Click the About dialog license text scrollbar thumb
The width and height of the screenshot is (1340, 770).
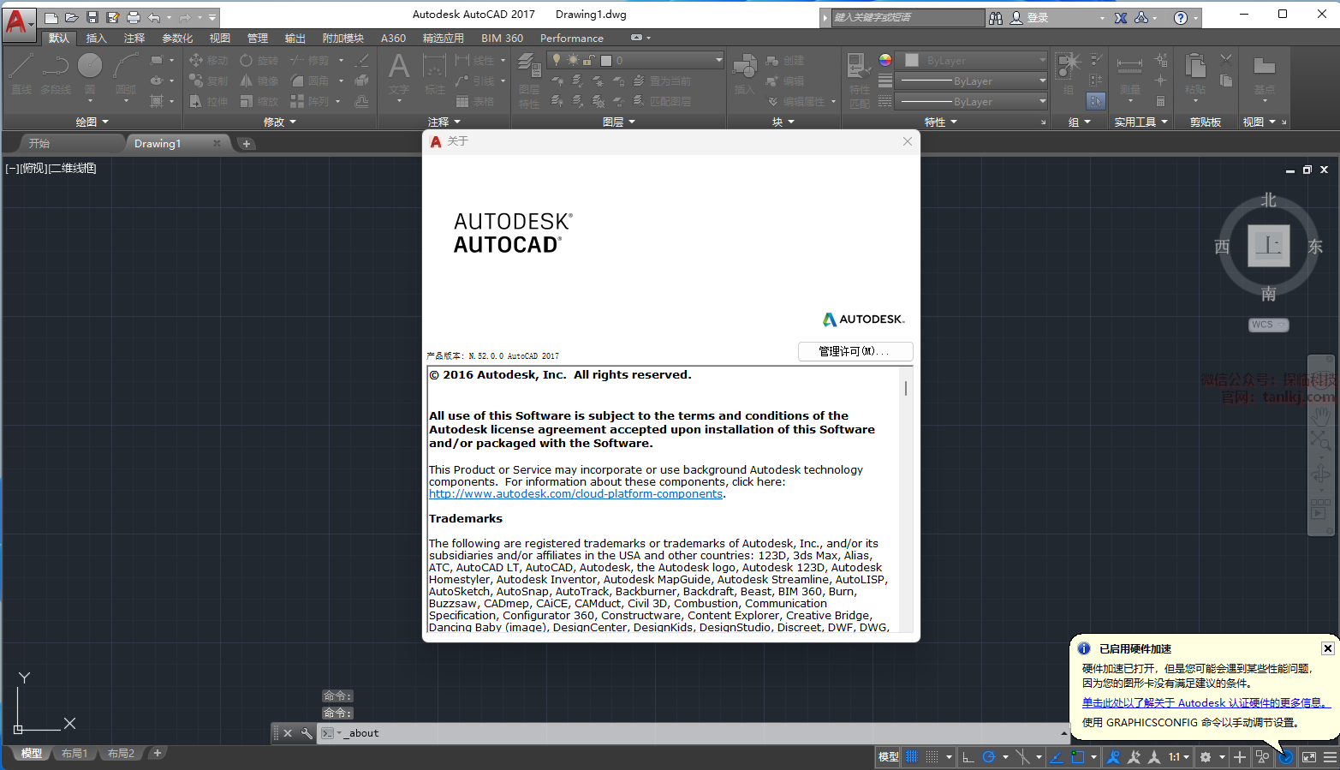(906, 388)
